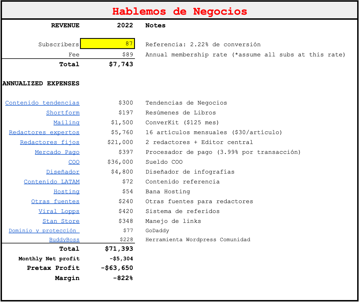The width and height of the screenshot is (360, 302).
Task: Follow the Stan Store link
Action: point(61,221)
